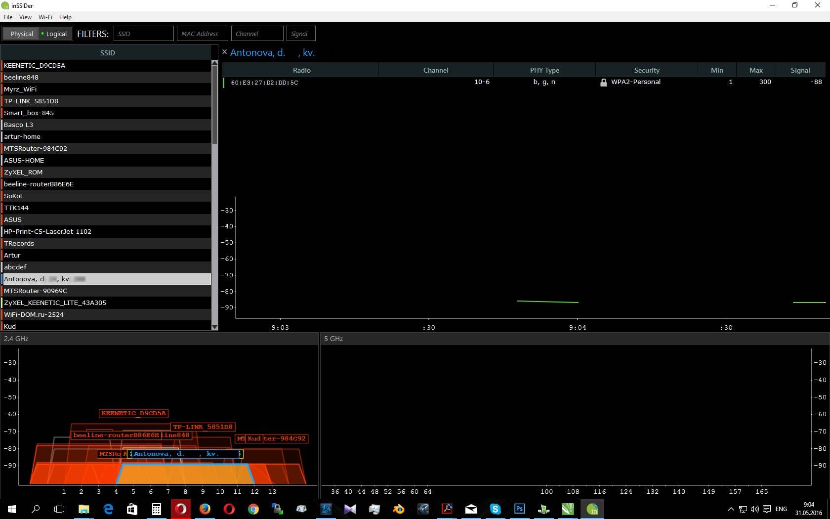Screen dimensions: 830x519
Task: Launch Firefox from the taskbar
Action: tap(205, 509)
